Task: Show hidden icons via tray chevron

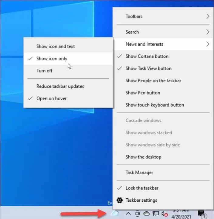Action: 128,214
